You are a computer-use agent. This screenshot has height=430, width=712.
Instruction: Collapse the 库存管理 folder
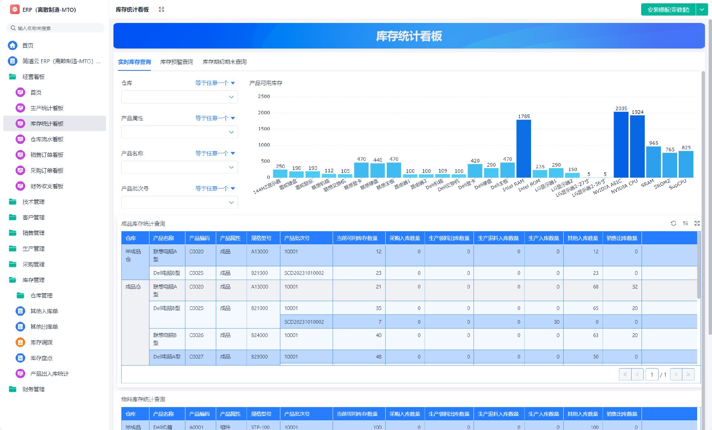pyautogui.click(x=33, y=280)
